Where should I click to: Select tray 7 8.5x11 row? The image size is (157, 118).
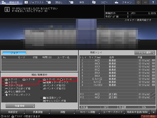118,79
